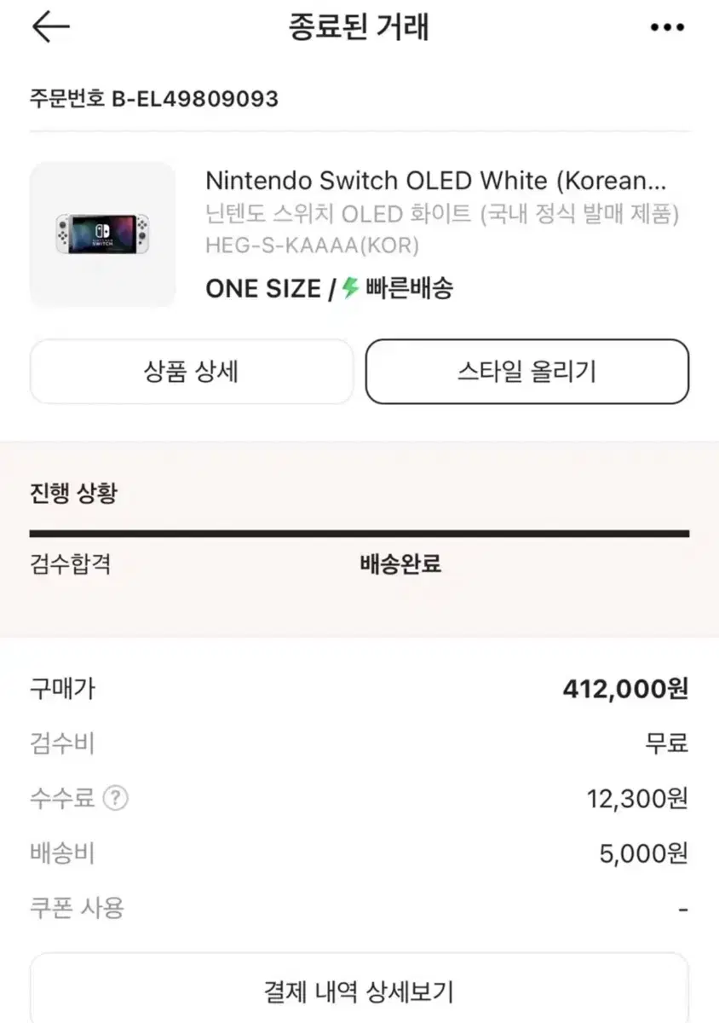Tap the 배송완료 status label
The image size is (719, 1023).
tap(400, 564)
